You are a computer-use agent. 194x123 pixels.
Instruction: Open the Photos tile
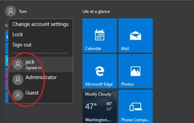point(136,71)
